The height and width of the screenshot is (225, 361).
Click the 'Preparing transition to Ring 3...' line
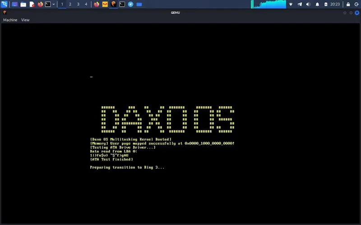(127, 167)
